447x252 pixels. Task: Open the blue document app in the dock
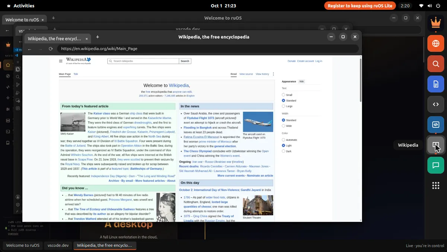435,84
